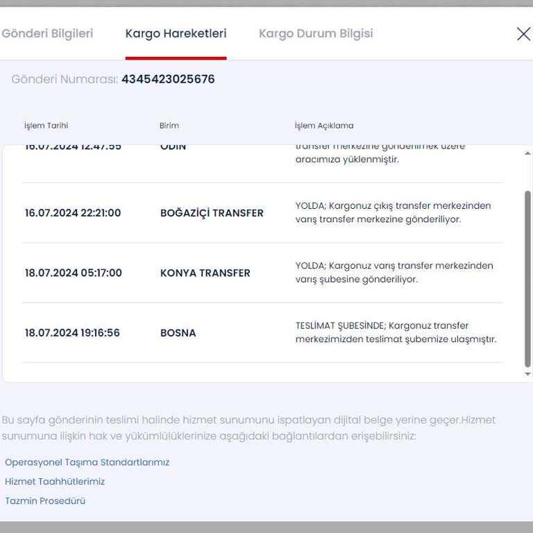
Task: Select shipment number 4345423025676
Action: coord(168,79)
